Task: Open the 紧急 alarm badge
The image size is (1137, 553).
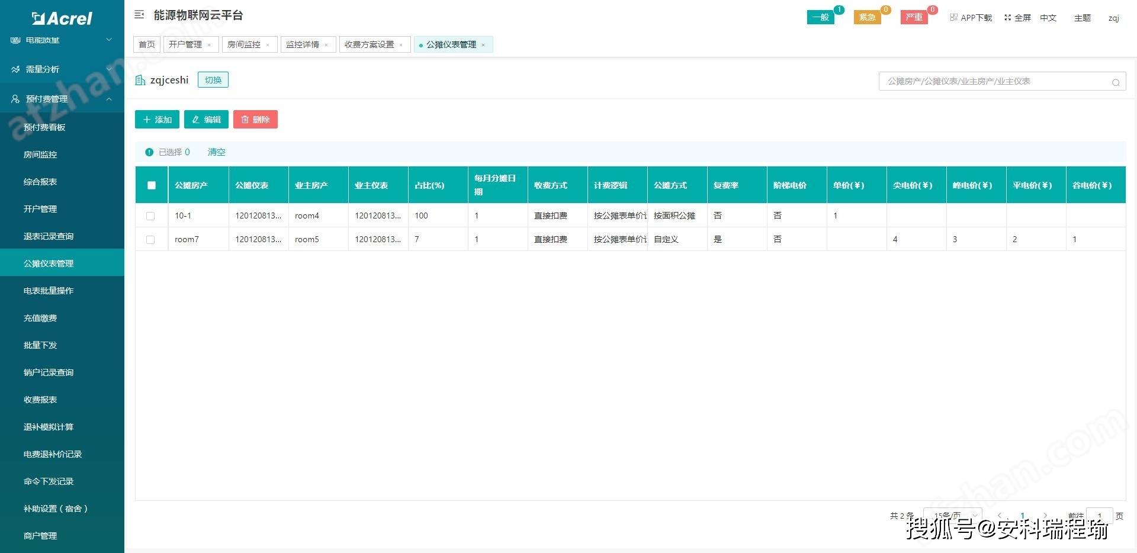Action: (x=867, y=17)
